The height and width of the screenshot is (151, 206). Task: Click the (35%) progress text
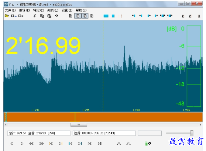coord(51,133)
